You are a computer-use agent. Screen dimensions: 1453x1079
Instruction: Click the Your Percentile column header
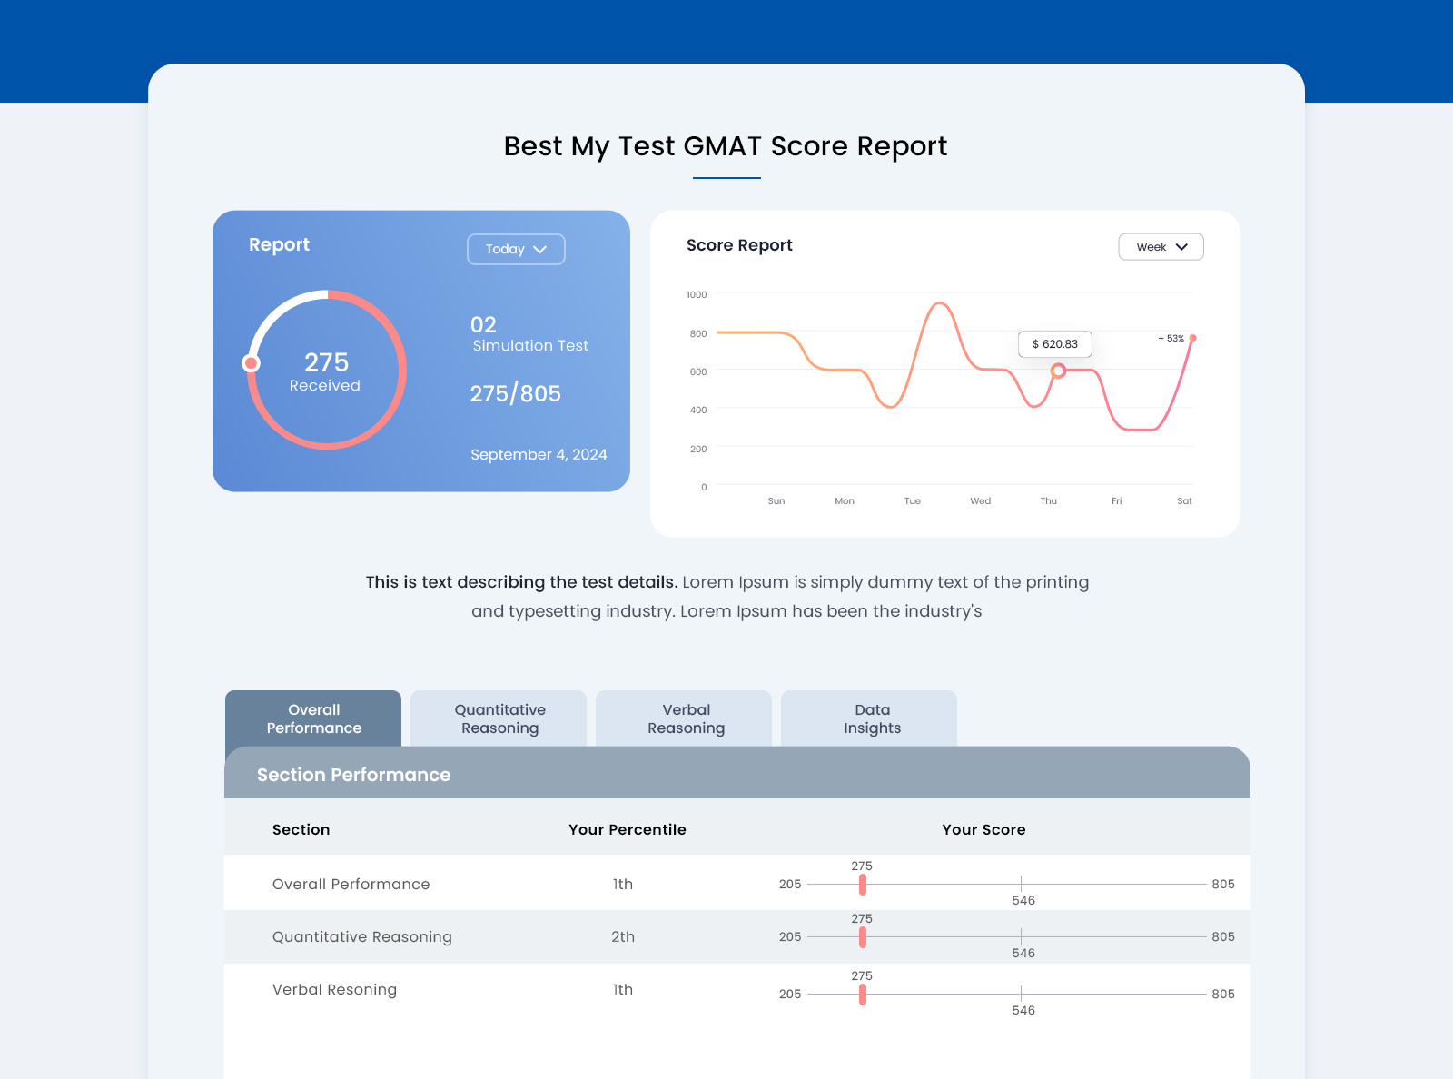628,829
